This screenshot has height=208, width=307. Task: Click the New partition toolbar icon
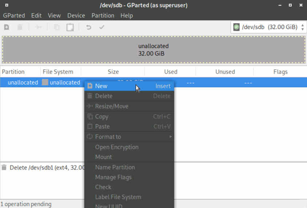[7, 27]
